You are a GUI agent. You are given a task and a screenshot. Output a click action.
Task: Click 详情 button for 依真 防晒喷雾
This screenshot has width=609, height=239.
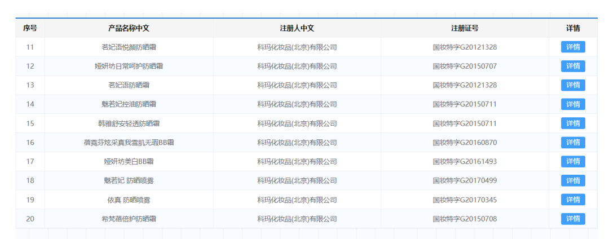click(x=573, y=200)
